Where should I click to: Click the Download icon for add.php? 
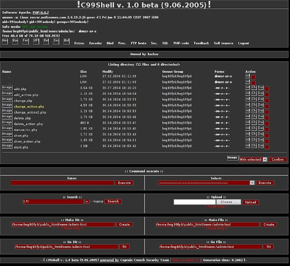click(261, 87)
